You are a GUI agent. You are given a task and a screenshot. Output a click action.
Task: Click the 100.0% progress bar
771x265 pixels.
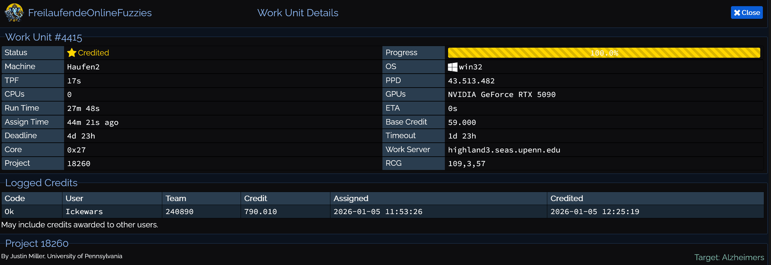(604, 53)
